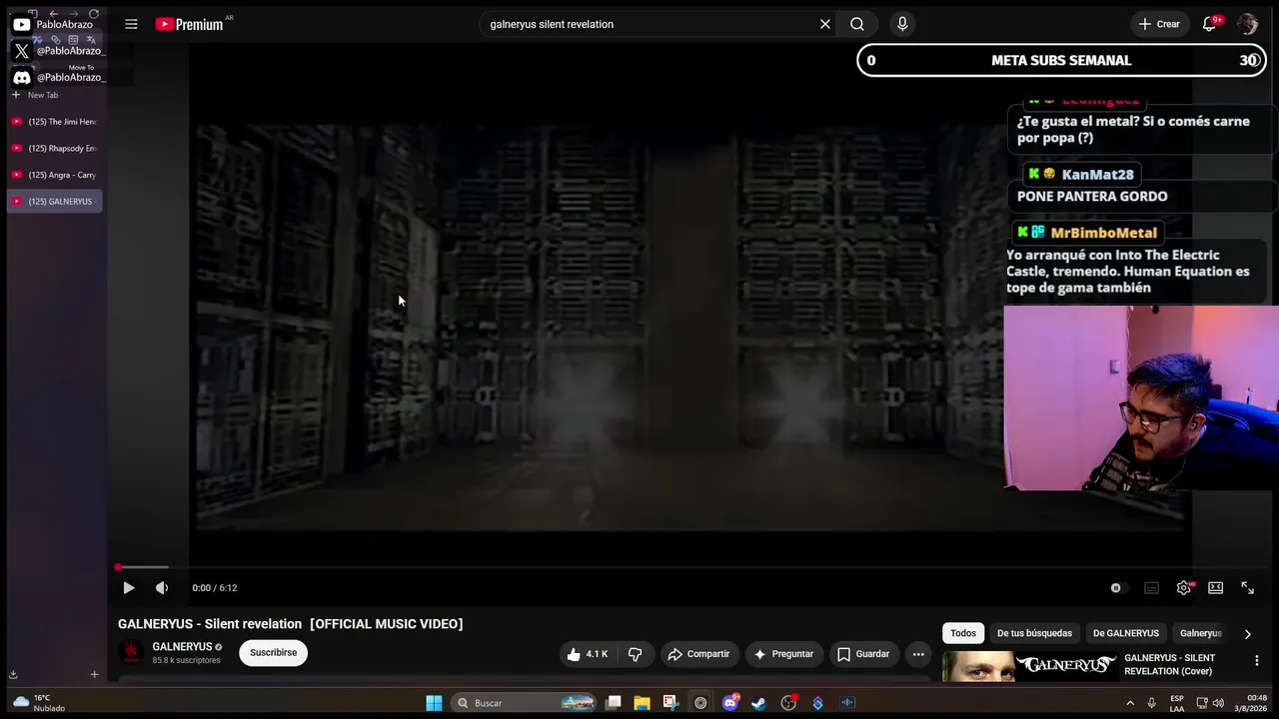
Task: Go back with browser back arrow
Action: (53, 14)
